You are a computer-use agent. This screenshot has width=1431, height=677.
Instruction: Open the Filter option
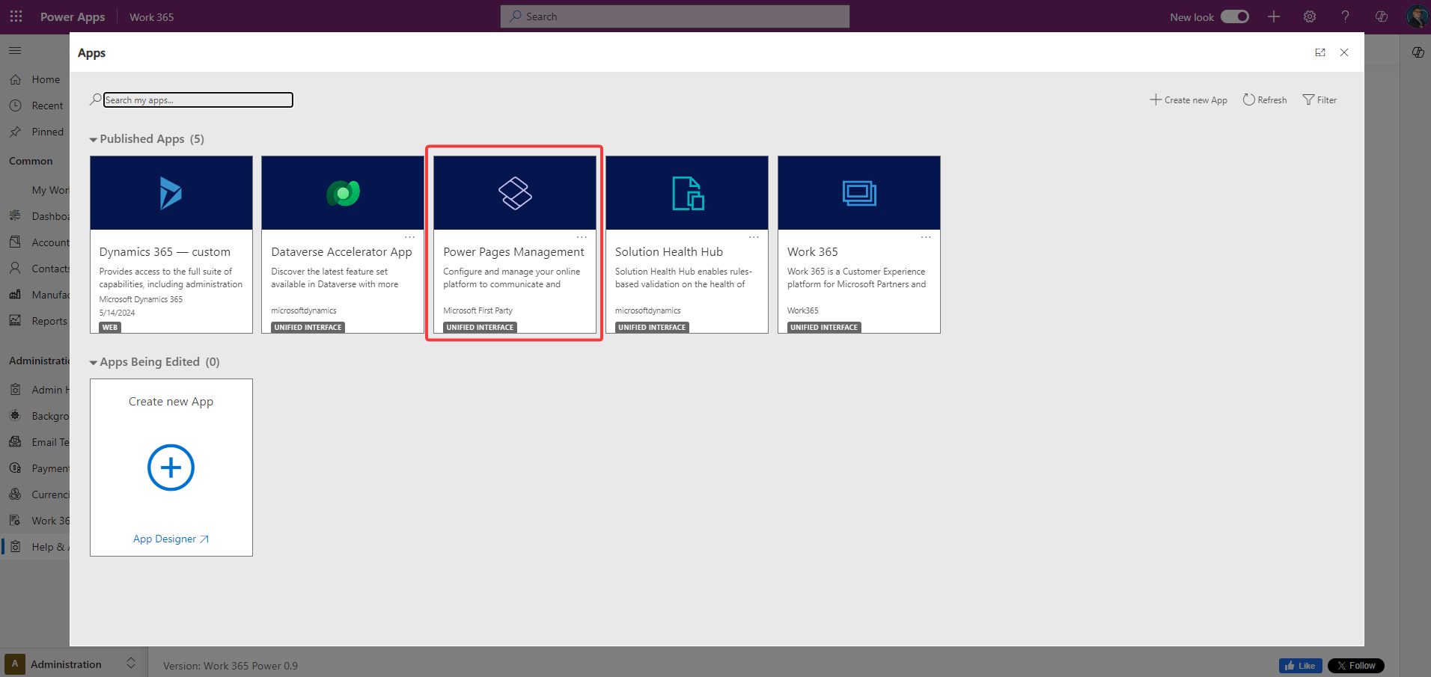(x=1319, y=99)
